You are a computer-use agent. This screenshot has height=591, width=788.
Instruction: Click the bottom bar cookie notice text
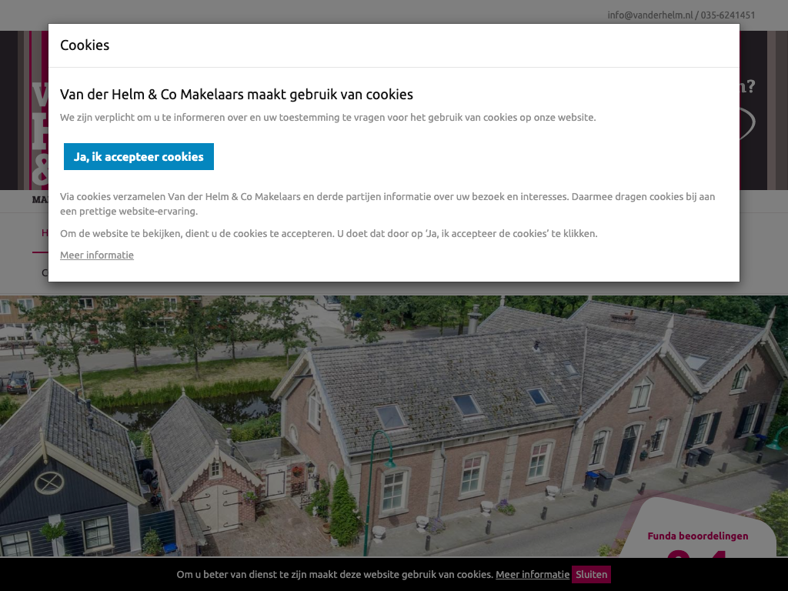click(335, 574)
